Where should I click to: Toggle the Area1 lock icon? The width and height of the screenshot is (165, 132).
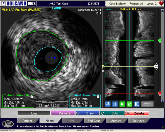click(32, 96)
